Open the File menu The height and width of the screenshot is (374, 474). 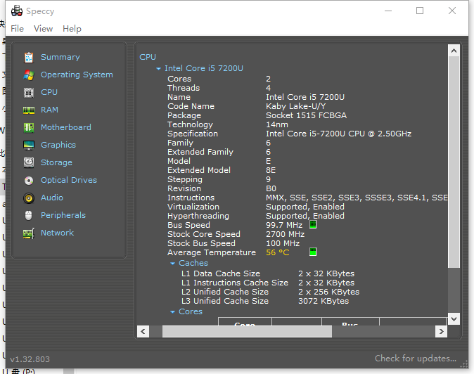click(17, 29)
